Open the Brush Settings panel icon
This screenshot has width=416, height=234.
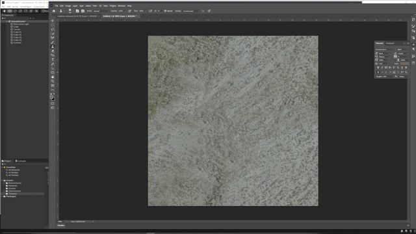(77, 11)
